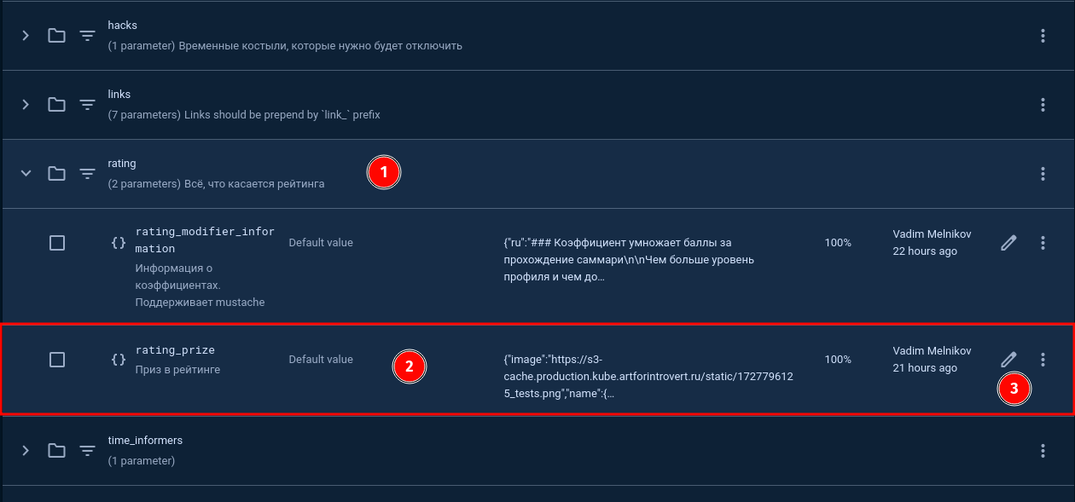The height and width of the screenshot is (502, 1075).
Task: Expand the hacks group
Action: pyautogui.click(x=25, y=35)
